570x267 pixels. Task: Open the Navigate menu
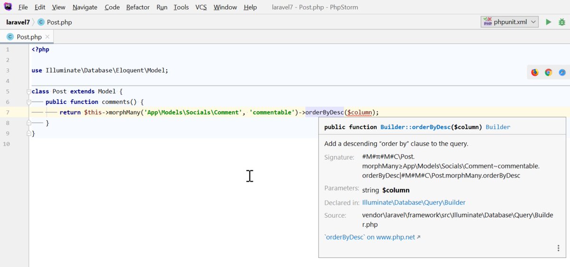(85, 7)
